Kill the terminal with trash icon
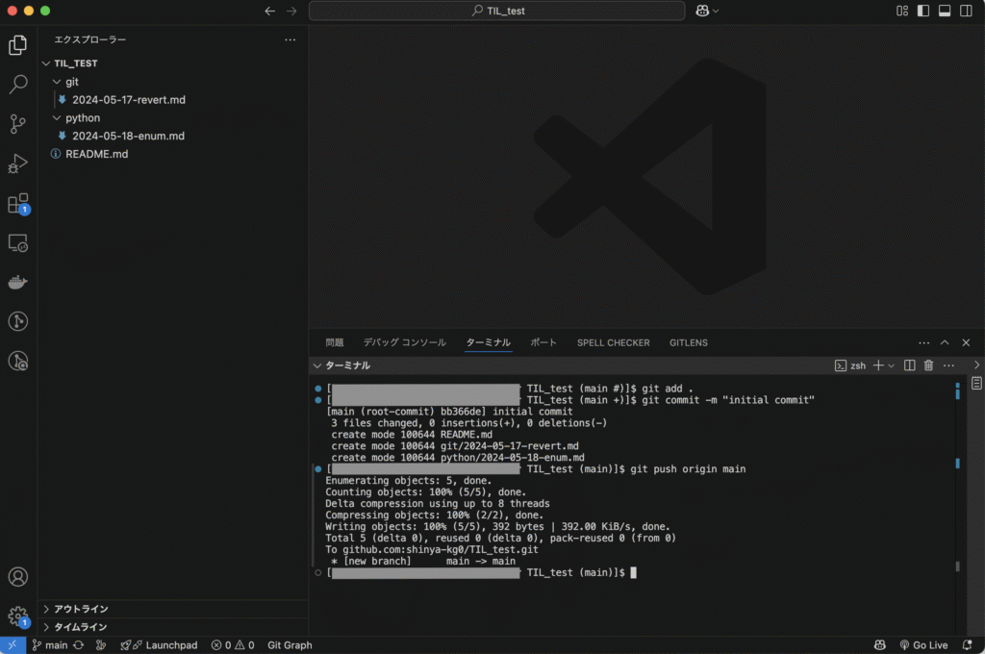The width and height of the screenshot is (985, 654). [x=928, y=365]
